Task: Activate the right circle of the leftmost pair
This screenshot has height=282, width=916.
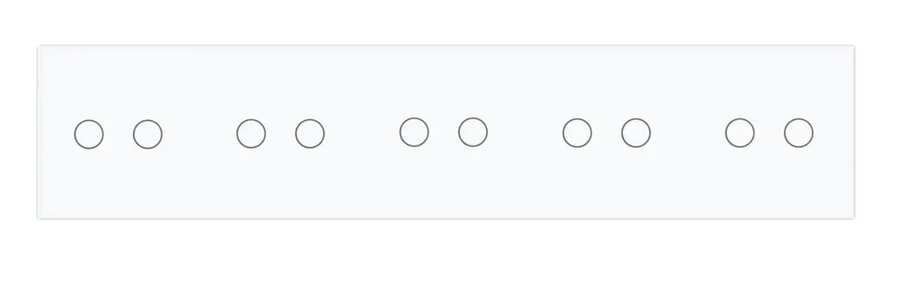Action: 148,134
